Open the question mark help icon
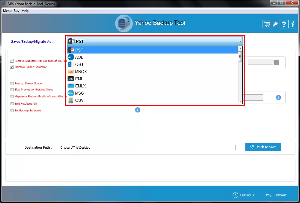This screenshot has height=203, width=300. tap(284, 24)
